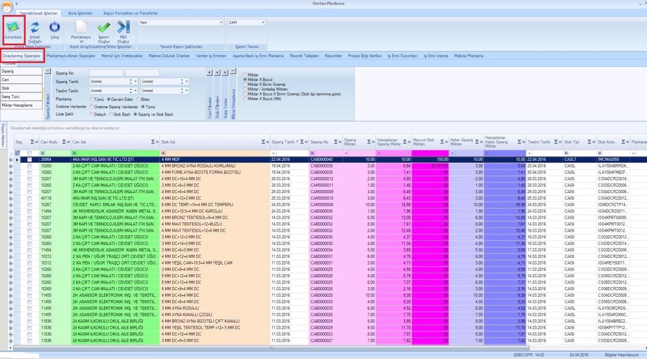Image resolution: width=647 pixels, height=359 pixels.
Task: Select Liste Şekli Stok Bazlı radio button
Action: click(111, 114)
